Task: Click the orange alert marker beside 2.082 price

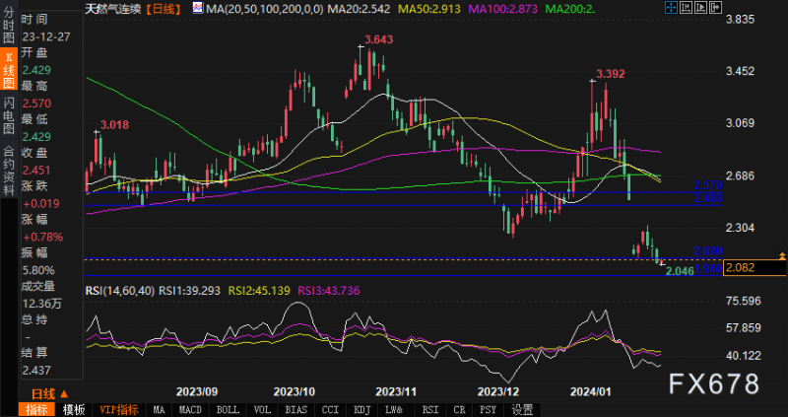Action: (781, 255)
